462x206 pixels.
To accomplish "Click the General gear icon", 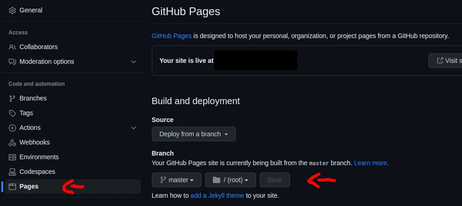I will [12, 10].
